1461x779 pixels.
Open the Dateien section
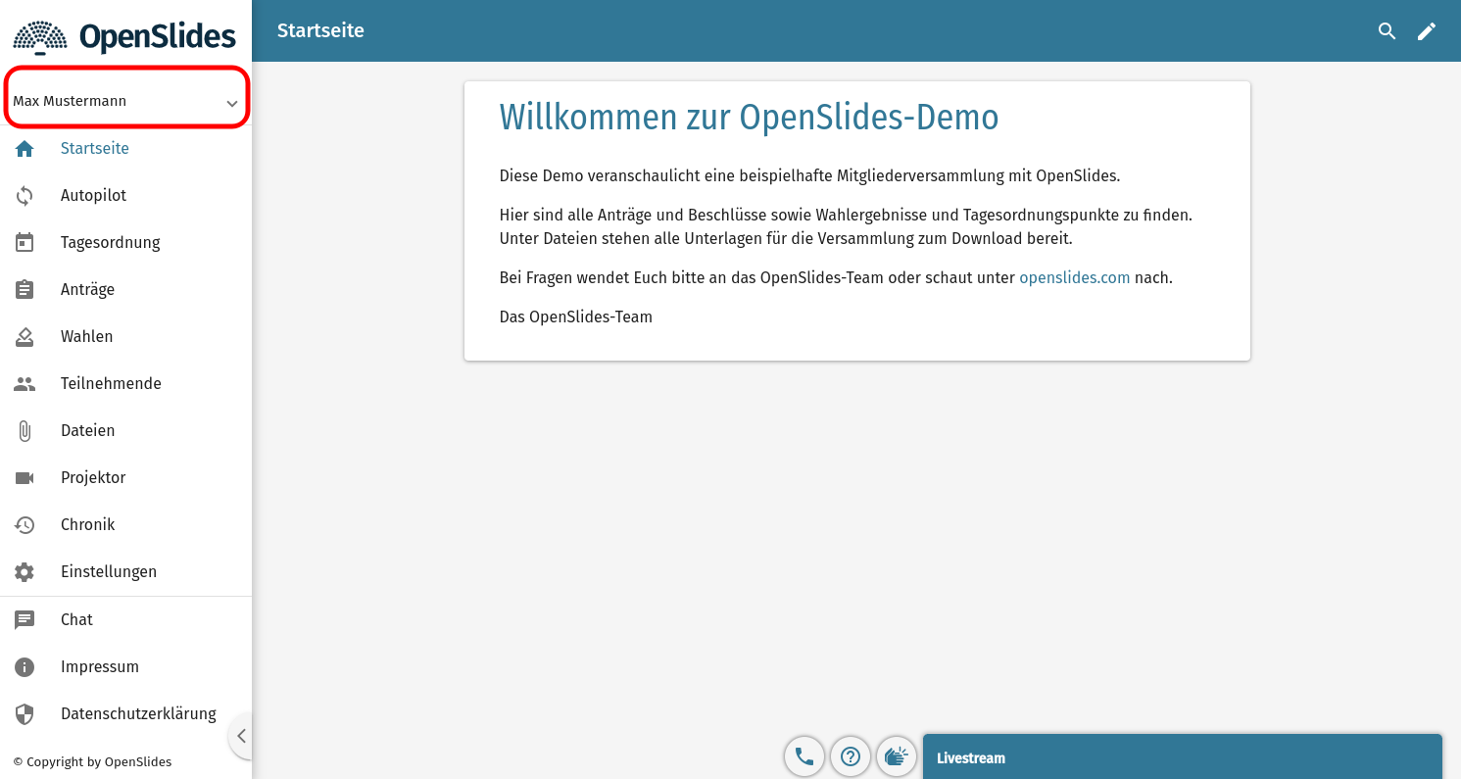(x=126, y=431)
